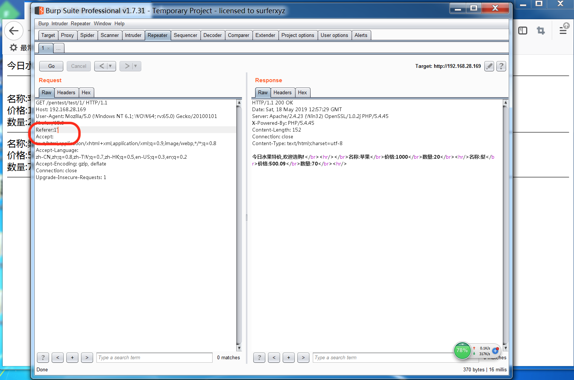Open the User options tab
574x380 pixels.
(334, 35)
